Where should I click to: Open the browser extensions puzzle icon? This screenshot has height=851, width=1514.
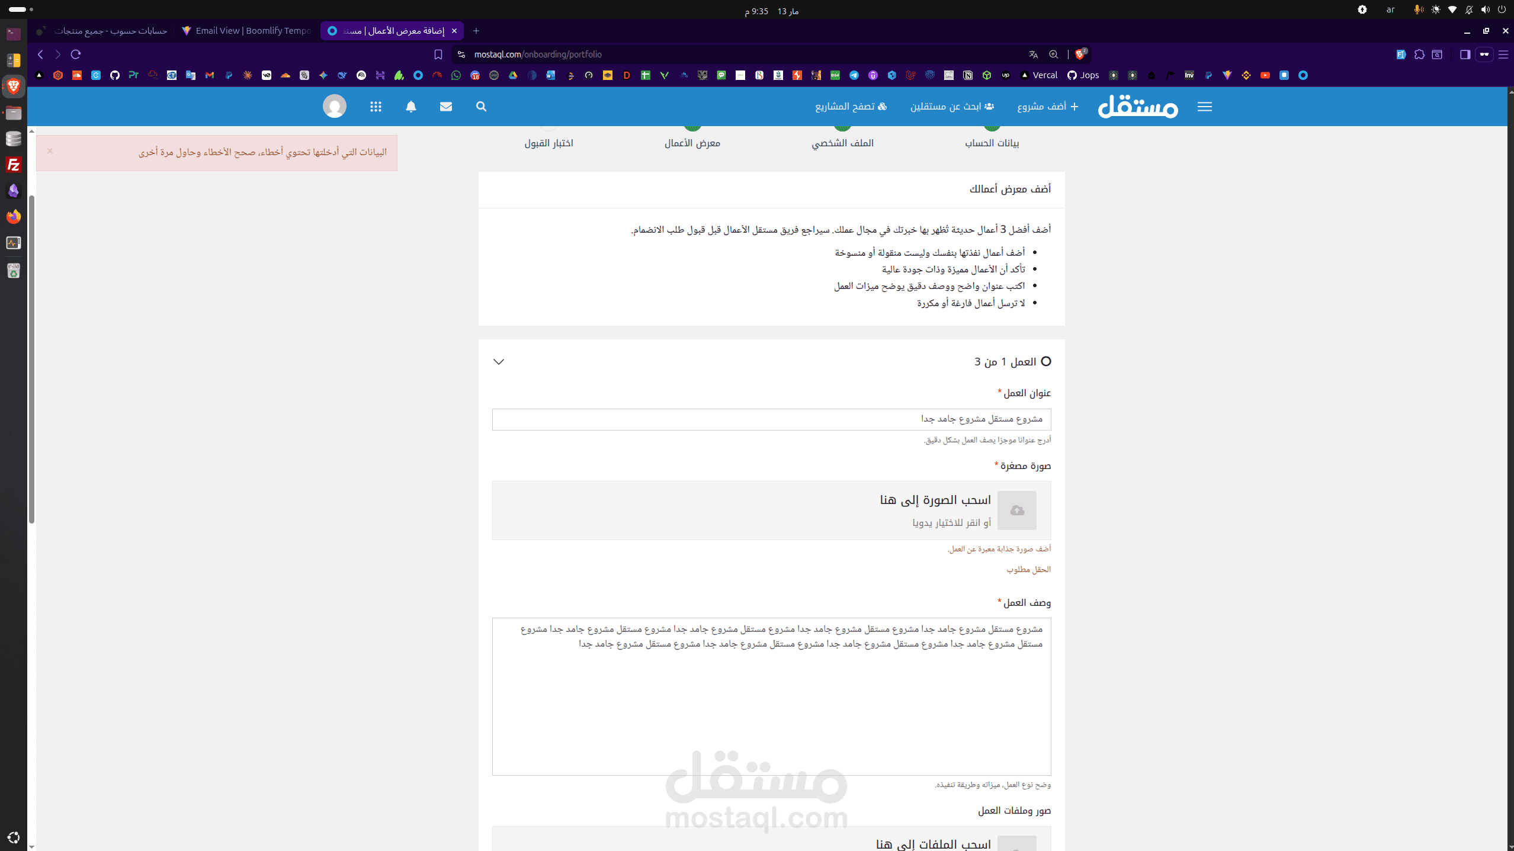click(x=1419, y=54)
